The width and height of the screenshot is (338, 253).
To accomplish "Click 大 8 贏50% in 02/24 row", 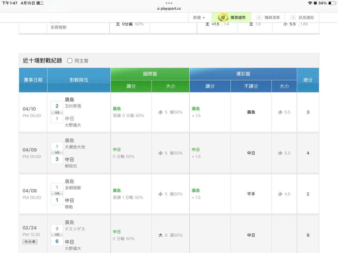I will click(171, 235).
